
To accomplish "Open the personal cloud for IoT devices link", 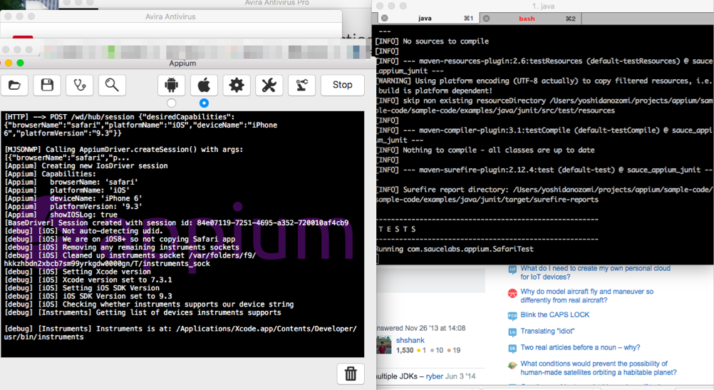I will tap(595, 272).
